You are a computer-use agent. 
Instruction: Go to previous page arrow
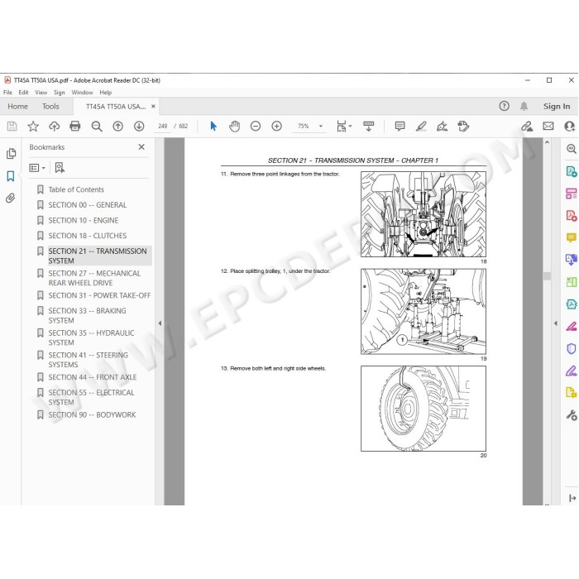117,127
